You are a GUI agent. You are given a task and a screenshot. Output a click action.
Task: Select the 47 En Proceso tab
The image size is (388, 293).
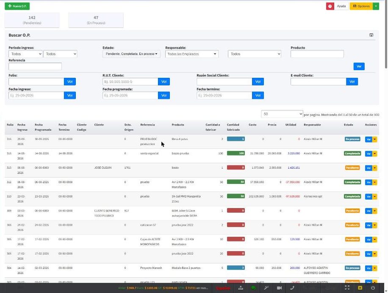(x=96, y=20)
